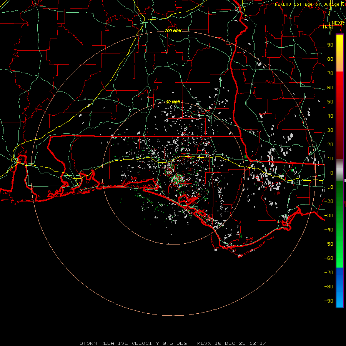Select the -20 scale label

[x=329, y=201]
